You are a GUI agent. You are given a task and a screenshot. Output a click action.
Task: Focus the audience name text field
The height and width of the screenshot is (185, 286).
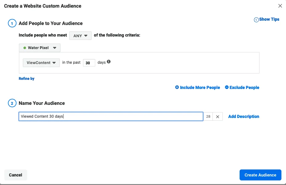(111, 116)
